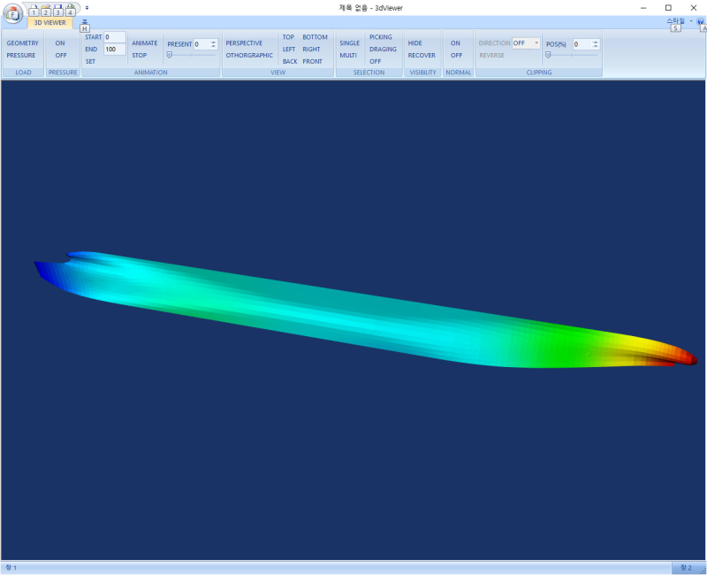Choose MULTI selection mode
707x575 pixels.
coord(348,55)
